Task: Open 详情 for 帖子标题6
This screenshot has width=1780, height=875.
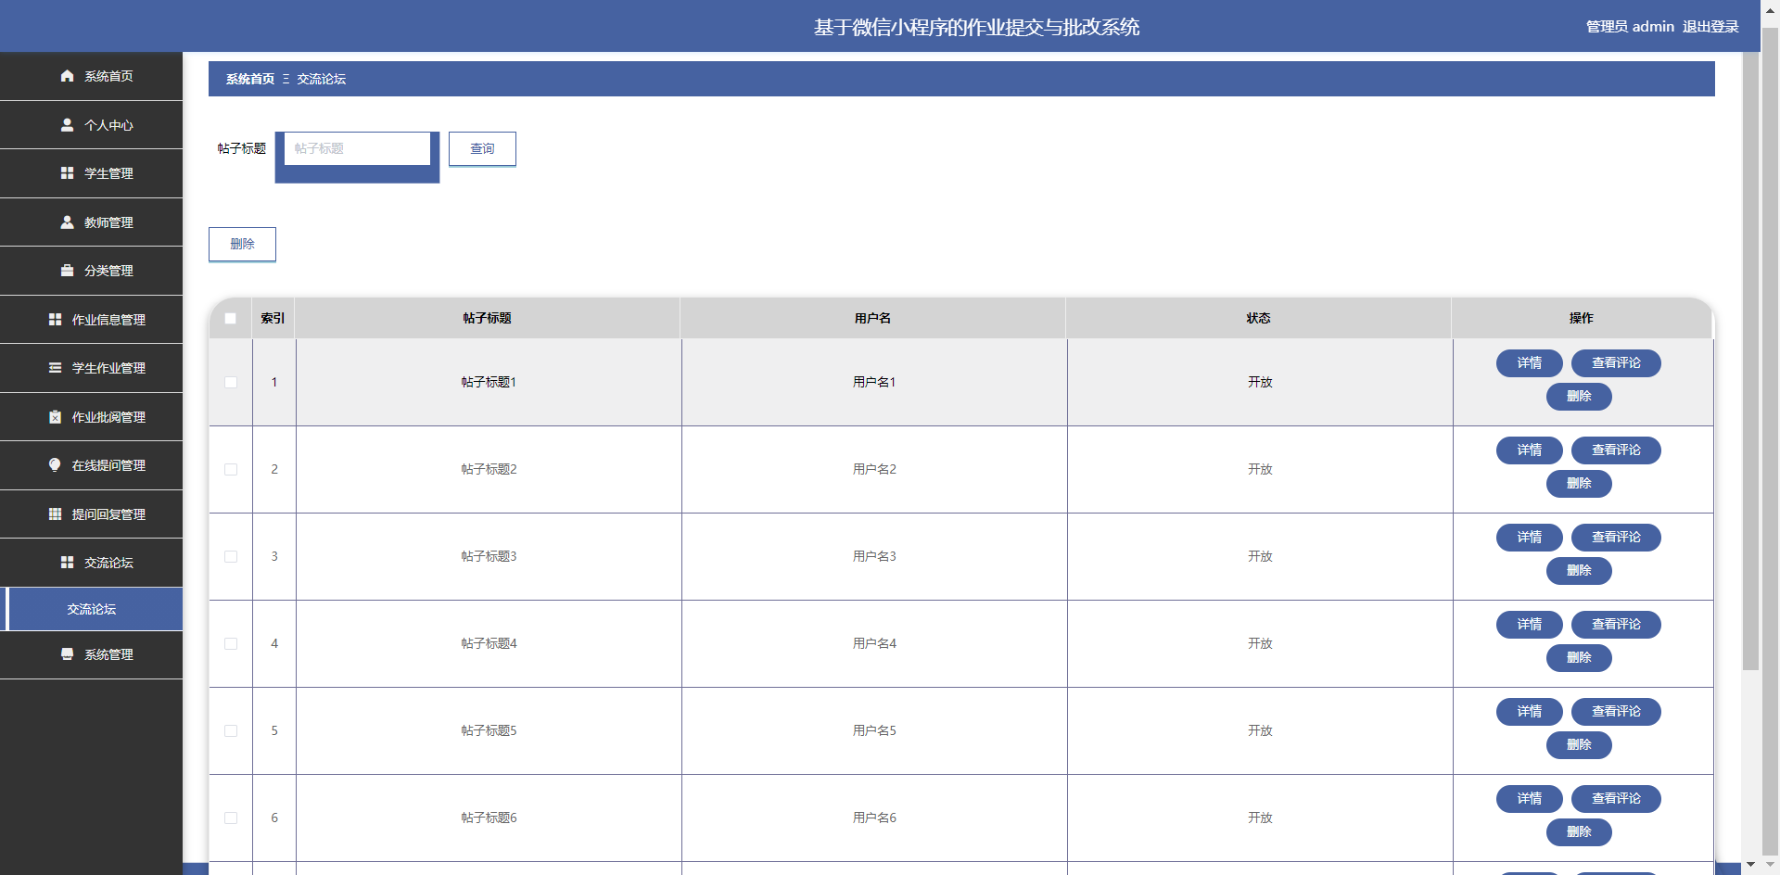Action: (x=1530, y=799)
